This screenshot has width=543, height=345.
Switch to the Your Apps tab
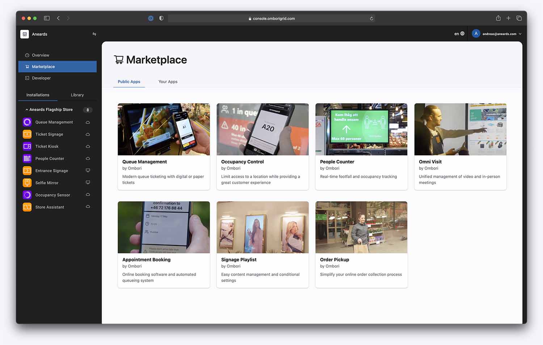pyautogui.click(x=168, y=81)
